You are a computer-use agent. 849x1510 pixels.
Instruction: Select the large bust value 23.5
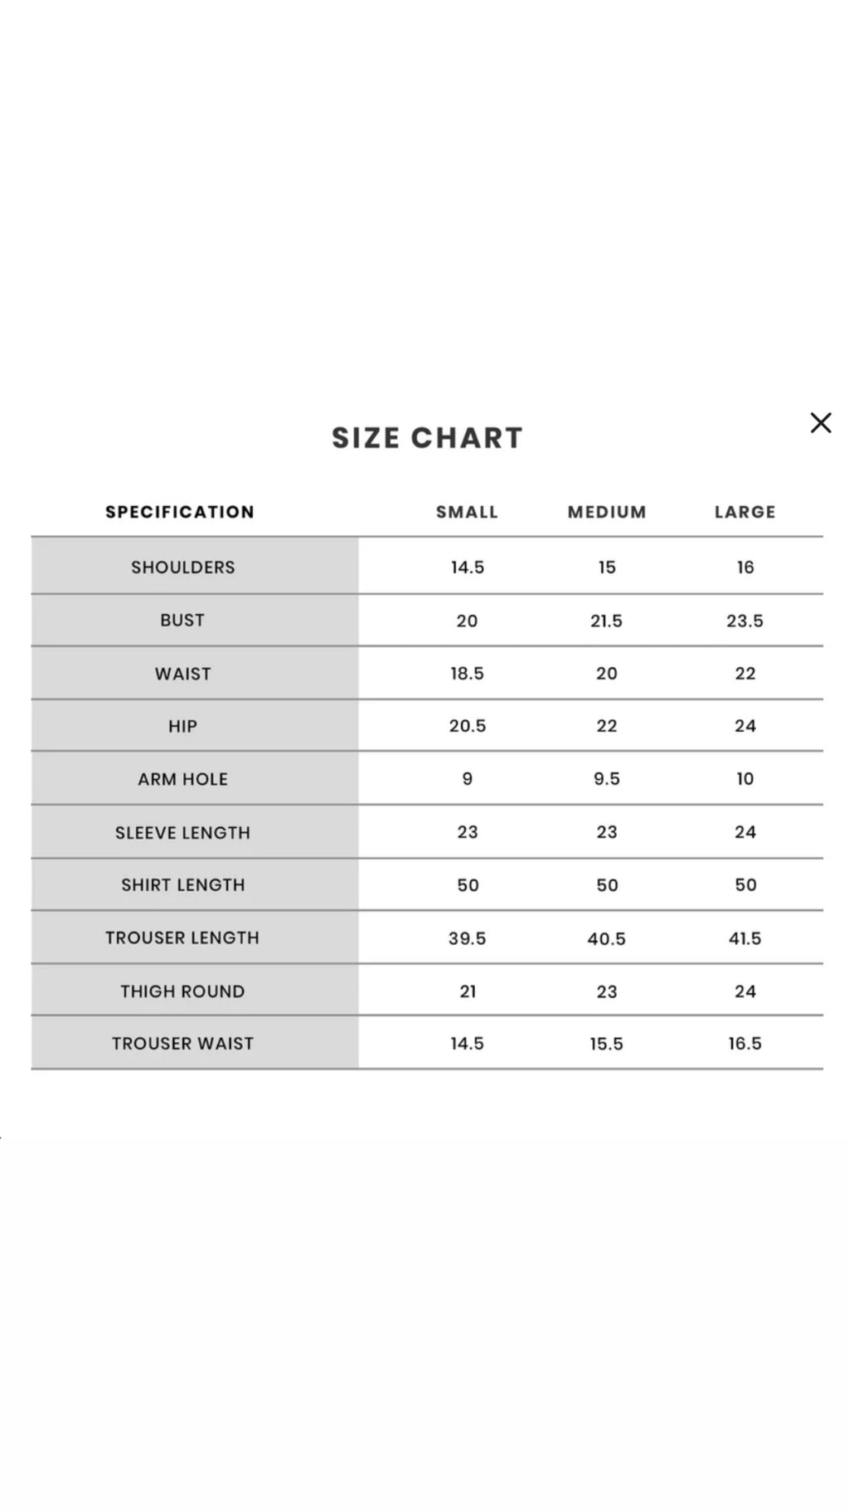(x=745, y=621)
